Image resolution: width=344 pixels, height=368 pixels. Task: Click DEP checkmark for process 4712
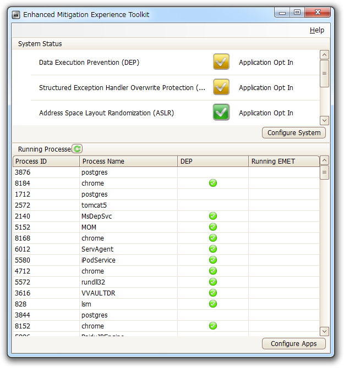213,271
